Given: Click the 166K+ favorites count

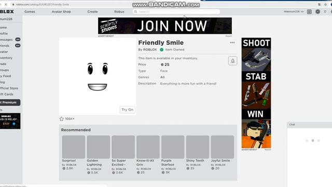Looking at the screenshot, I should [x=70, y=119].
